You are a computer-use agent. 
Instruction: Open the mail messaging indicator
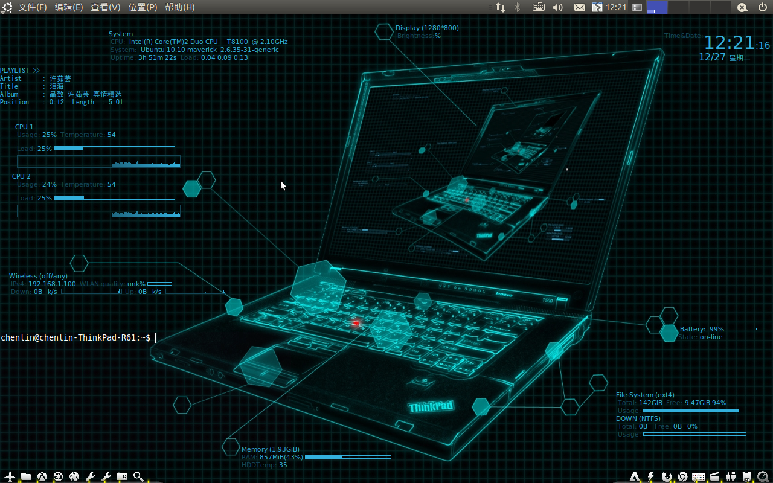click(579, 7)
